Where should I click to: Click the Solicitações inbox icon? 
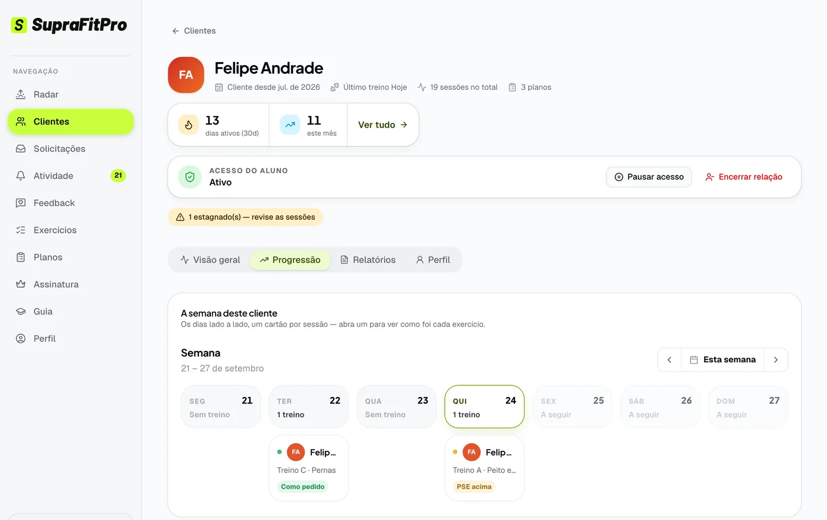pyautogui.click(x=21, y=149)
